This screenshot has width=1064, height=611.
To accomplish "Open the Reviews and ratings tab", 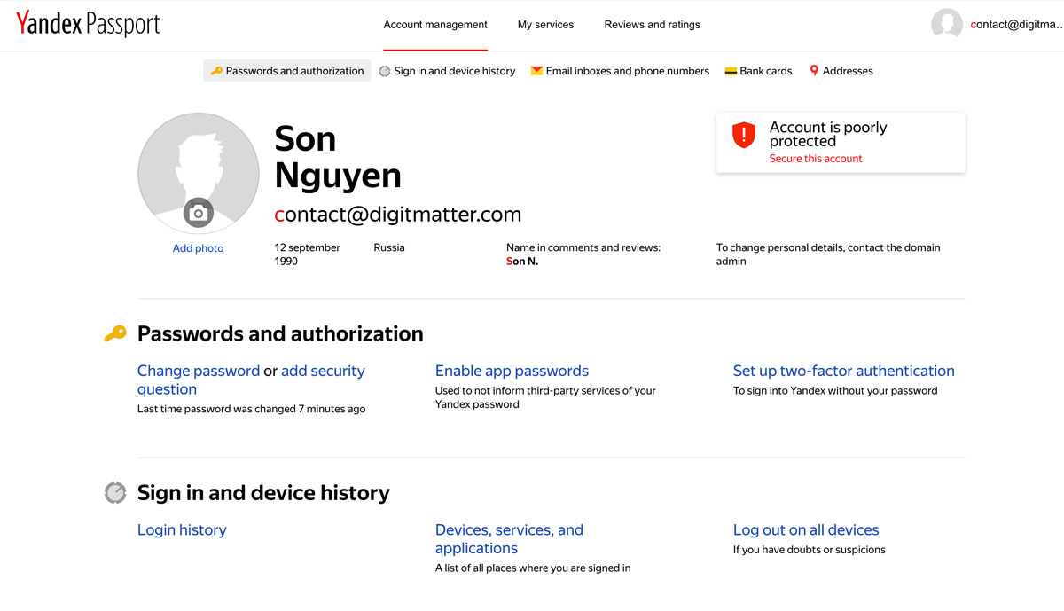I will pyautogui.click(x=653, y=25).
